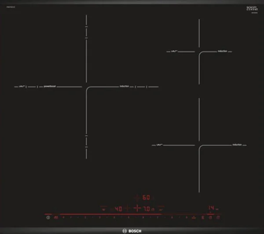Choose level 1 on the power slider

point(70,217)
